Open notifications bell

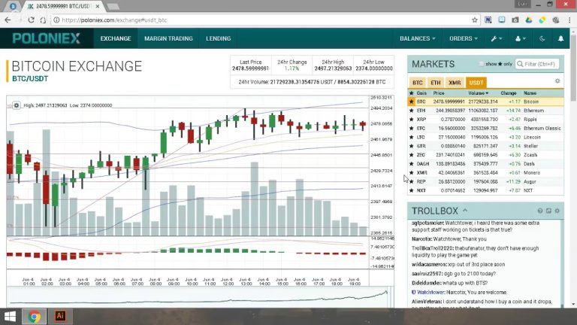pos(560,38)
